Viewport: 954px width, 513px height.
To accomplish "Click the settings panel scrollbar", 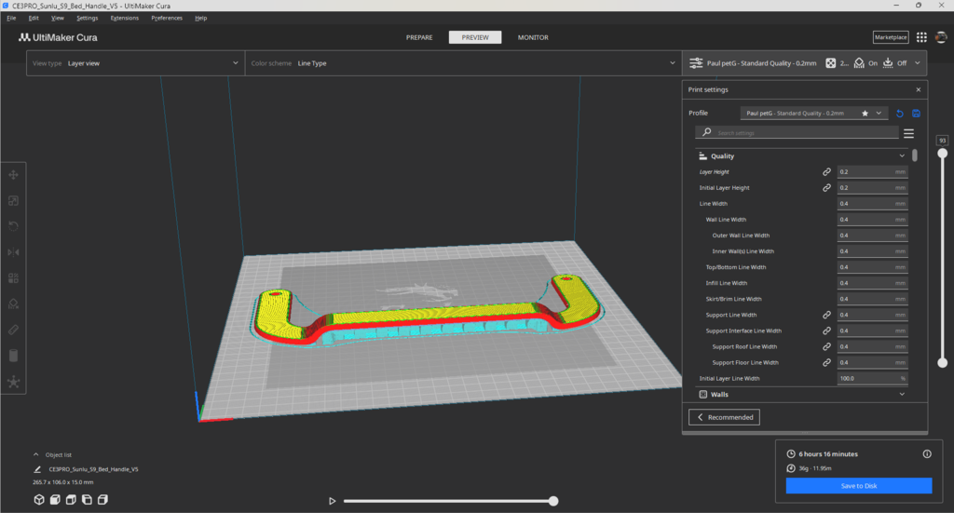I will [915, 156].
